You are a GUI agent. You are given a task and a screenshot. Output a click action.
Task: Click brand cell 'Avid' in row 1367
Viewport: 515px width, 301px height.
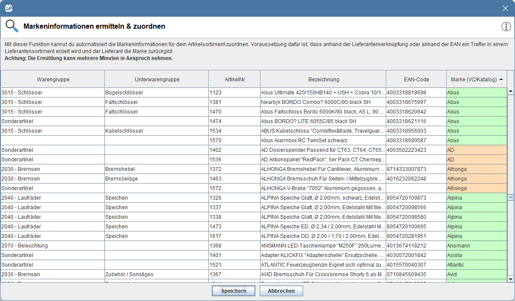(x=477, y=274)
